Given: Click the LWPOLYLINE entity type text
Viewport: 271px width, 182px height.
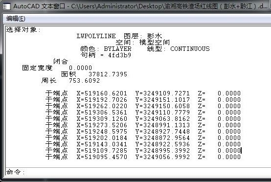Looking at the screenshot, I should click(96, 36).
